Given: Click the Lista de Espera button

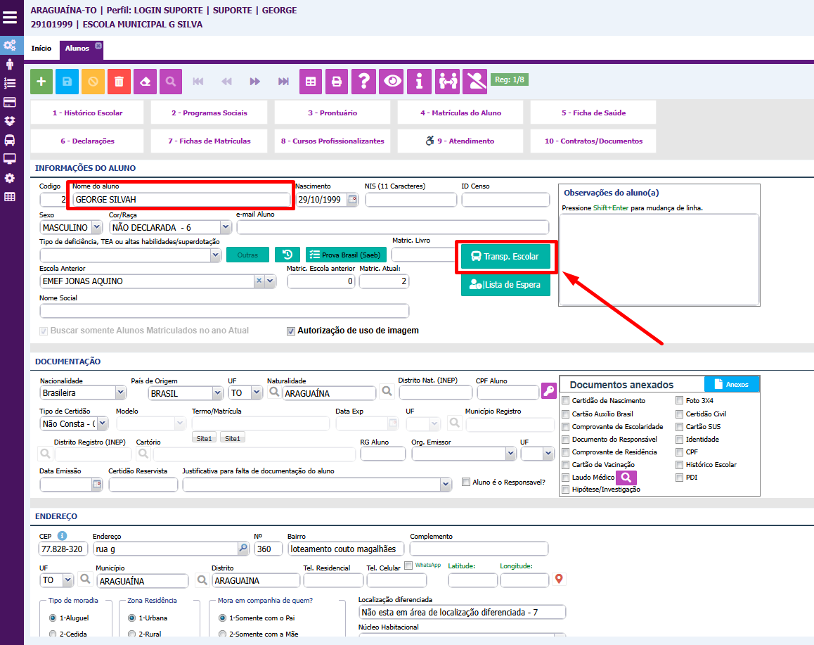Looking at the screenshot, I should point(505,285).
